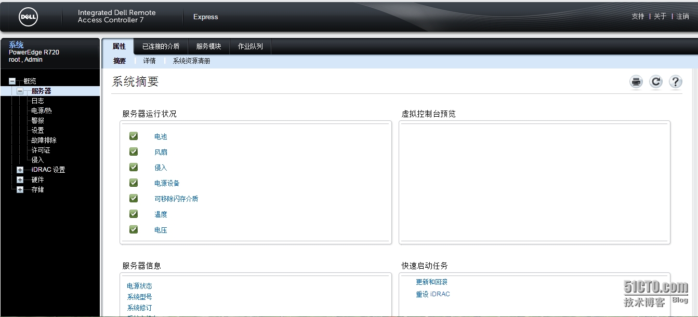698x317 pixels.
Task: Open help via the question mark icon
Action: tap(675, 81)
